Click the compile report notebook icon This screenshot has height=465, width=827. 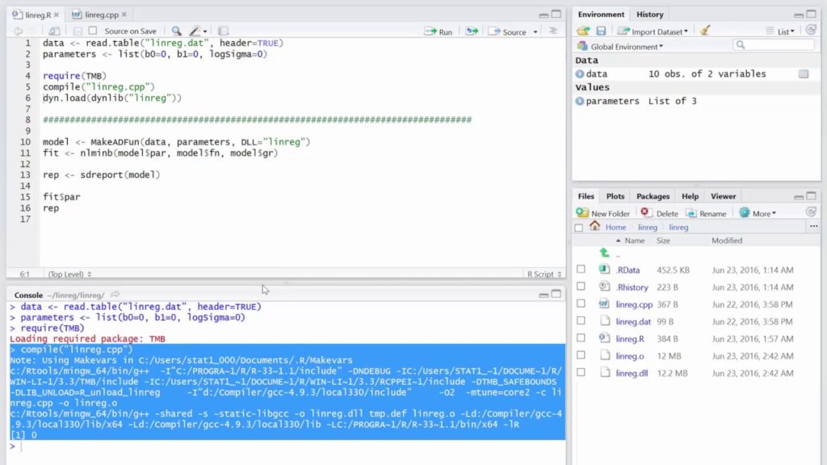pyautogui.click(x=223, y=31)
